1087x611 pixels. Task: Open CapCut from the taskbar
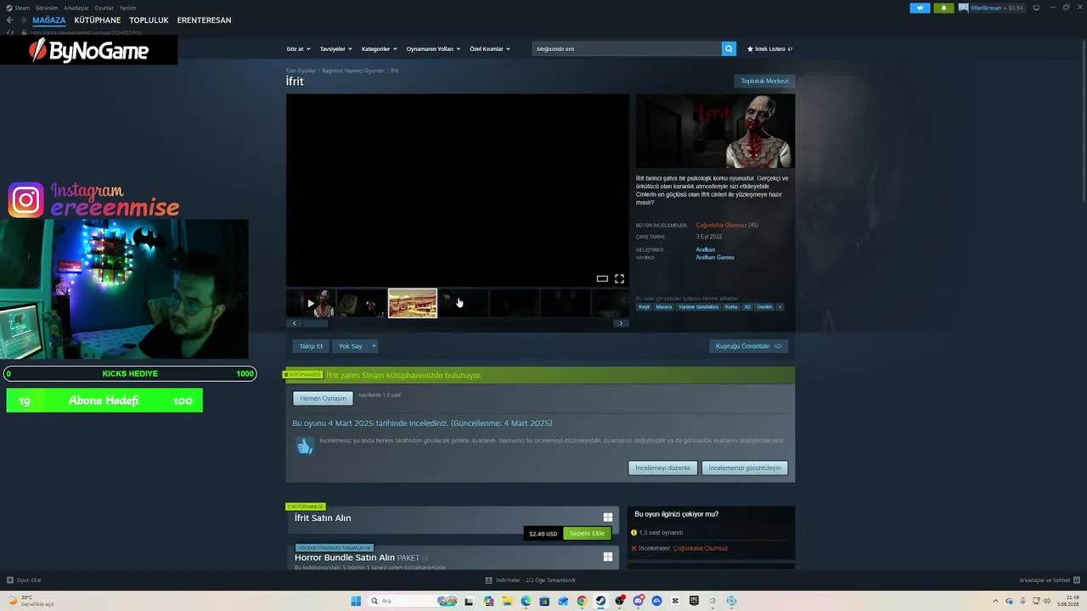[x=675, y=601]
